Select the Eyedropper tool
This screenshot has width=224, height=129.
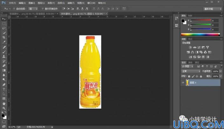(4, 42)
